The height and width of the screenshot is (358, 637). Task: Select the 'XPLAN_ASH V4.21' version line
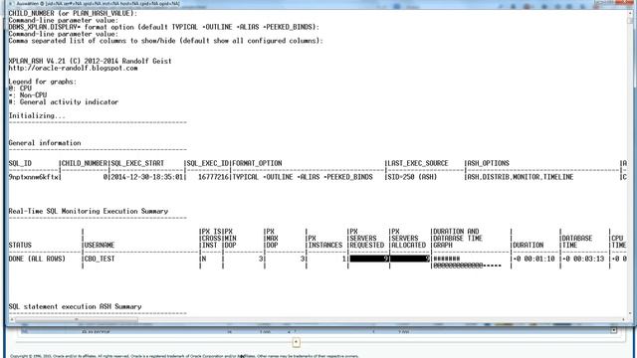pyautogui.click(x=90, y=61)
